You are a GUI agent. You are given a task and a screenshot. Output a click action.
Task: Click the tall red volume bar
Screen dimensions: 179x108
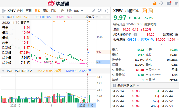click(87, 88)
